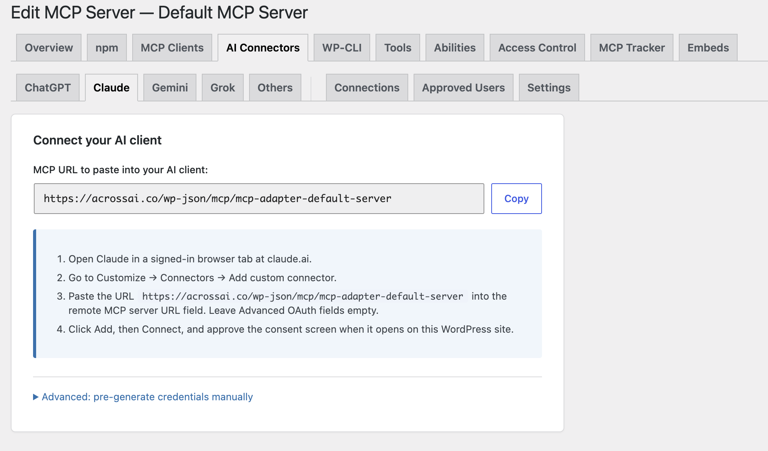Switch to the MCP Tracker tab
Viewport: 768px width, 451px height.
pyautogui.click(x=632, y=48)
